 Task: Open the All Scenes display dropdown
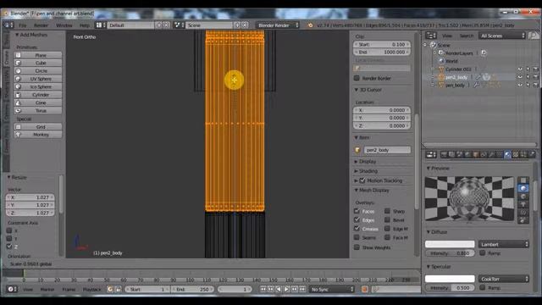(x=502, y=36)
